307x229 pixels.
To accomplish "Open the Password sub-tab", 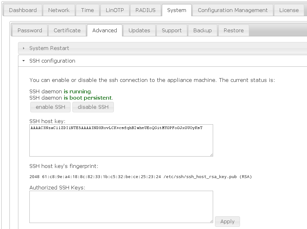I will [30, 30].
